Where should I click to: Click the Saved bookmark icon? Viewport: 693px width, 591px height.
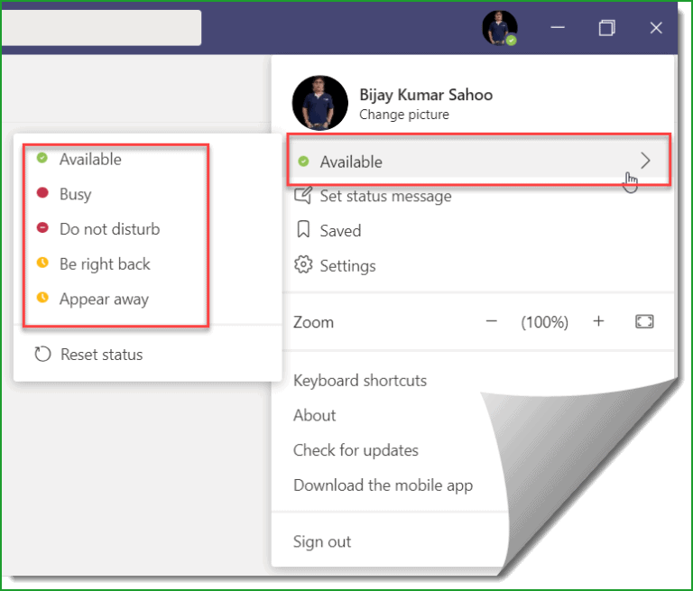[x=304, y=231]
